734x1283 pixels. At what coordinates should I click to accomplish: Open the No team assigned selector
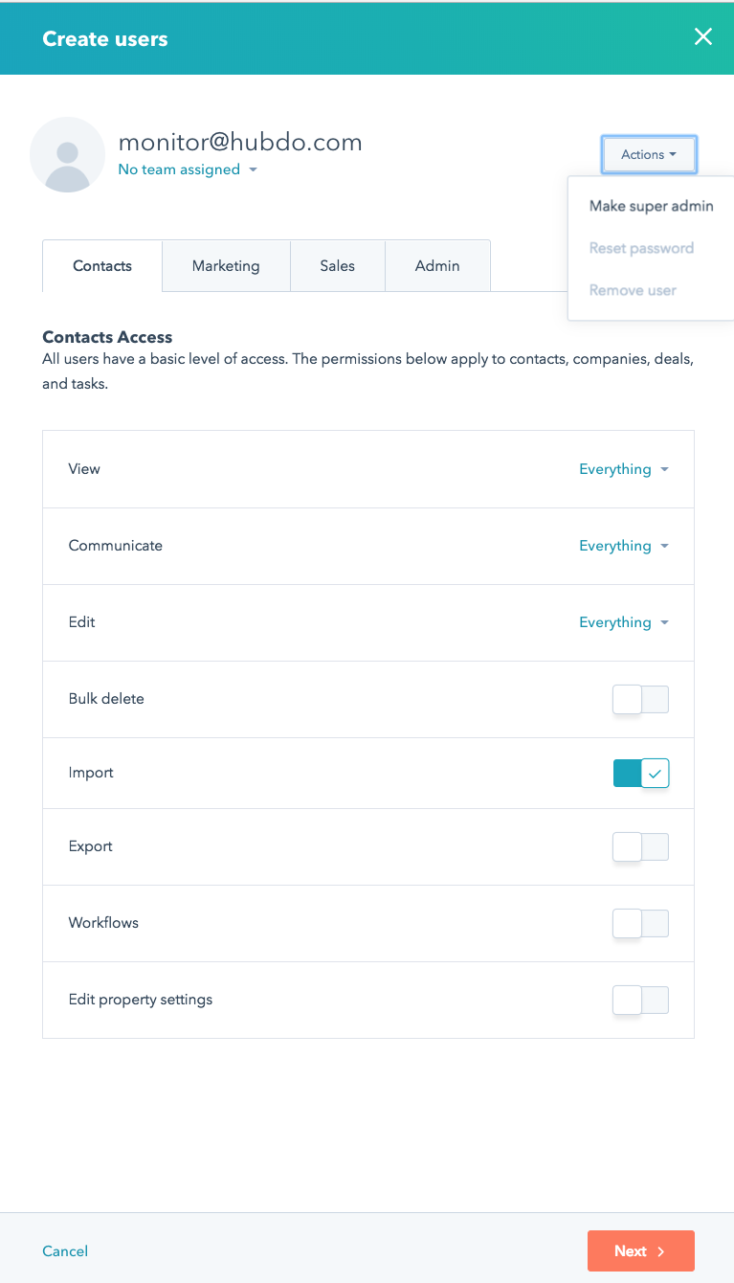(x=188, y=169)
